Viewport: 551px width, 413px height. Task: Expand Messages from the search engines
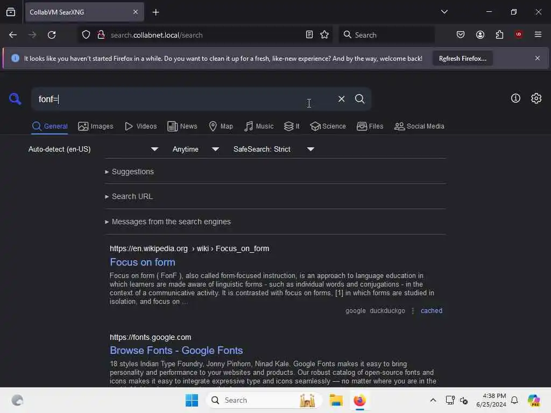168,222
